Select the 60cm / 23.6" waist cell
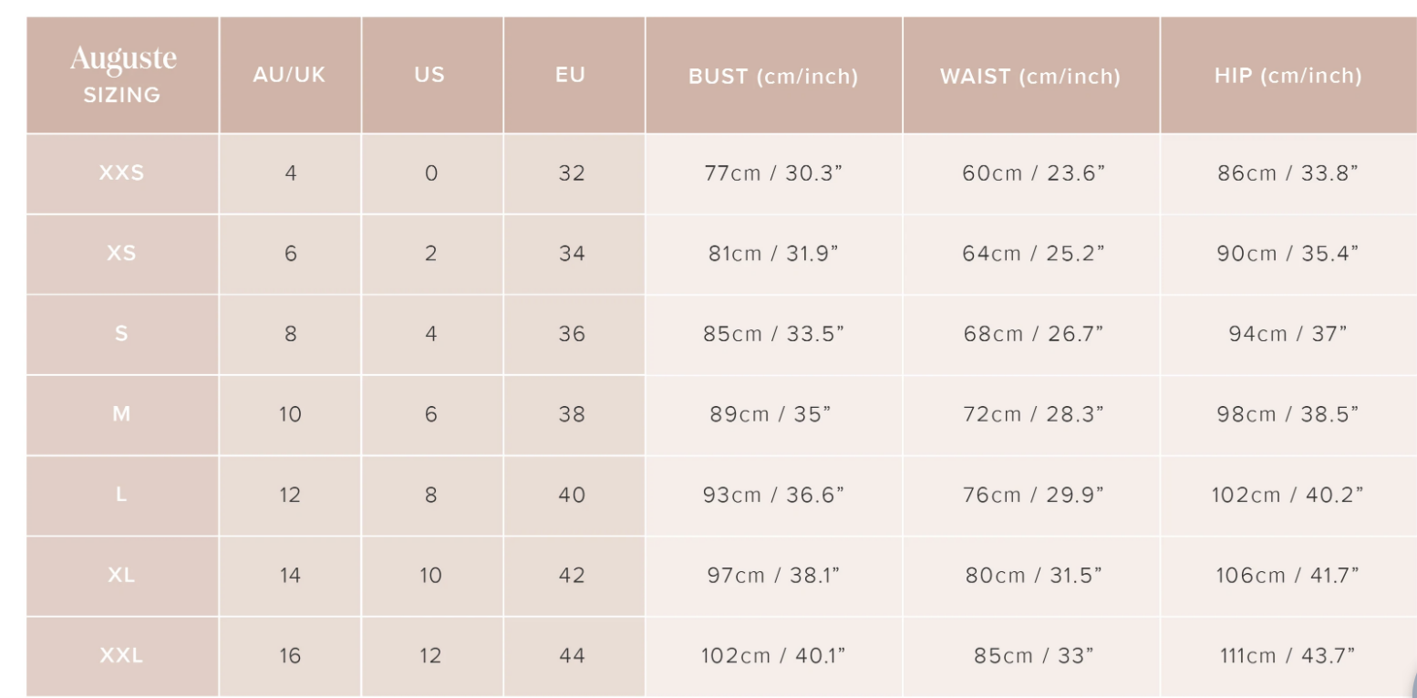1417x698 pixels. coord(1033,173)
